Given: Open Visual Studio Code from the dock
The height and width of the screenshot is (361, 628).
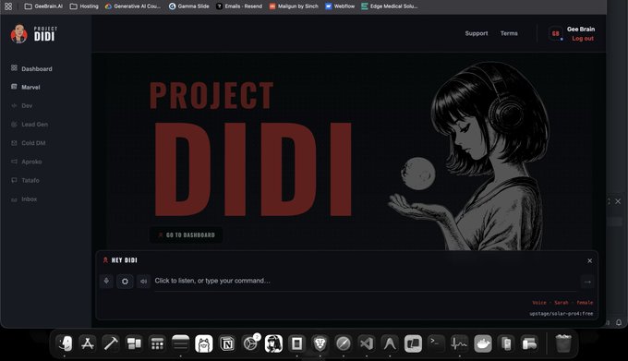Looking at the screenshot, I should point(367,343).
